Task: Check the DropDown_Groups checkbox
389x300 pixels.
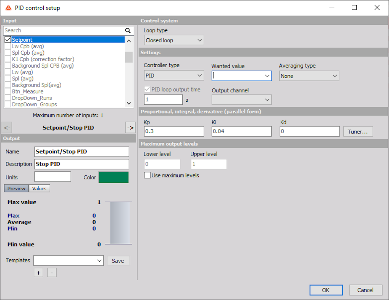Action: coord(8,104)
